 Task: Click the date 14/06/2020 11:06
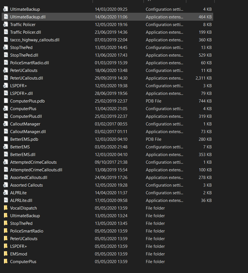(x=111, y=17)
